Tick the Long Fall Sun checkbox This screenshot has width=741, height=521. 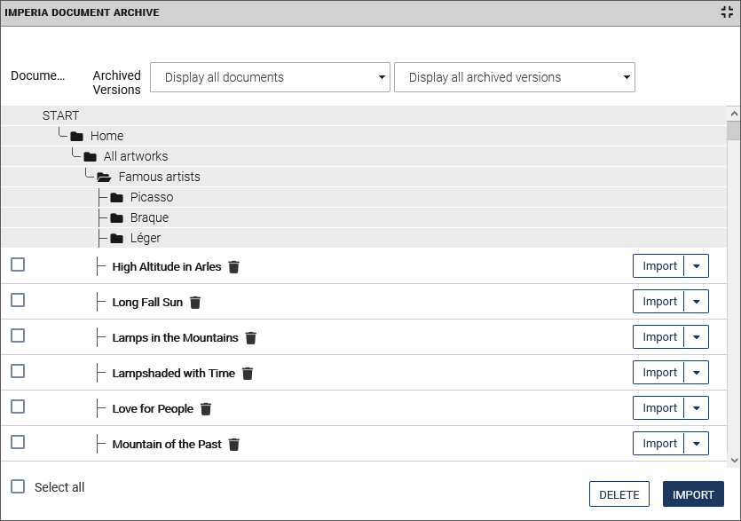pos(18,300)
